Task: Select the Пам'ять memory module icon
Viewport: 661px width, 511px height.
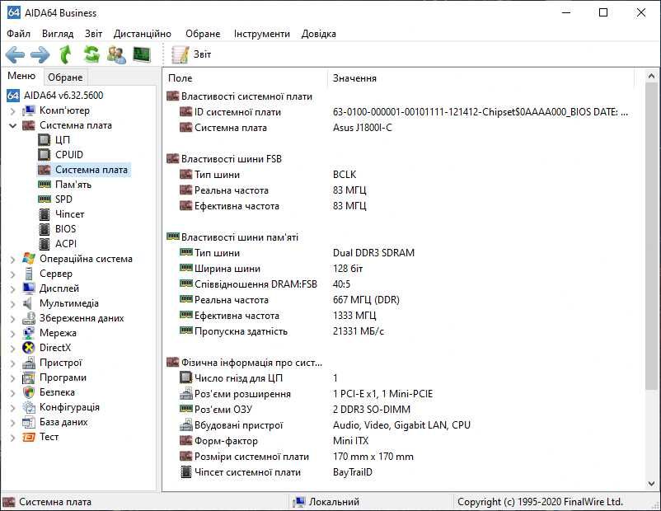Action: pyautogui.click(x=44, y=185)
